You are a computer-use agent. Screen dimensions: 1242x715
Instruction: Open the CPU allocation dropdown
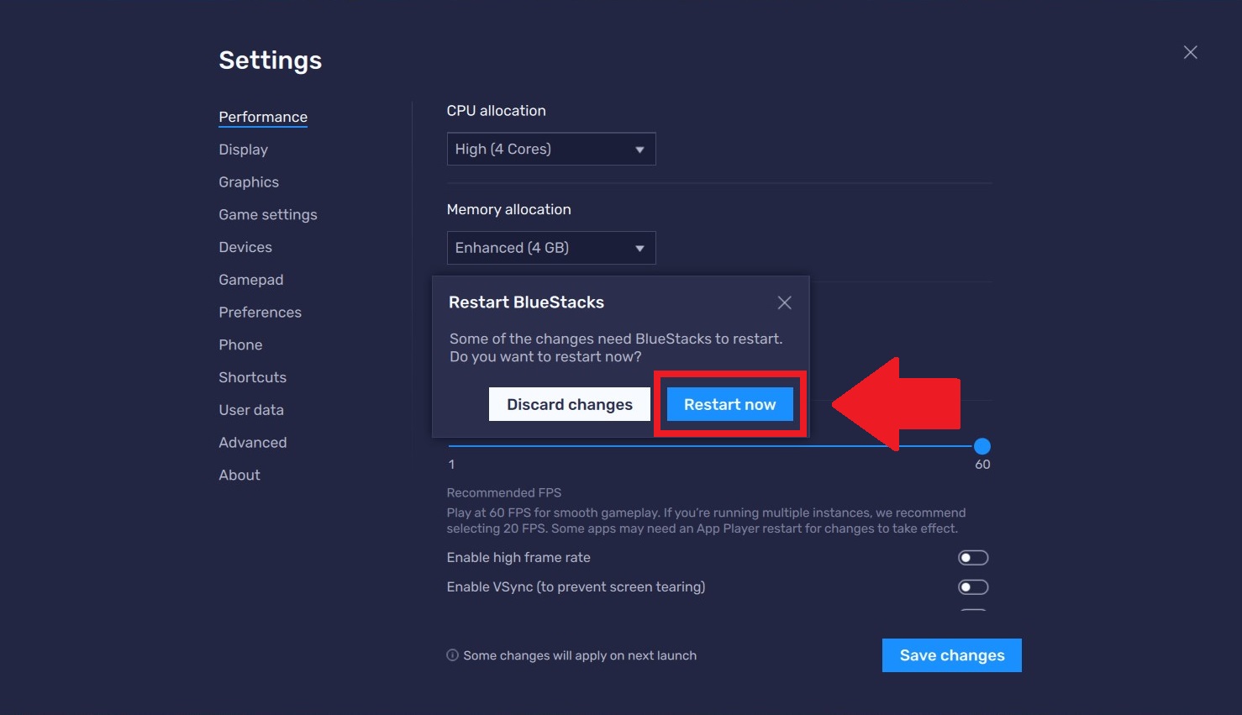(550, 149)
